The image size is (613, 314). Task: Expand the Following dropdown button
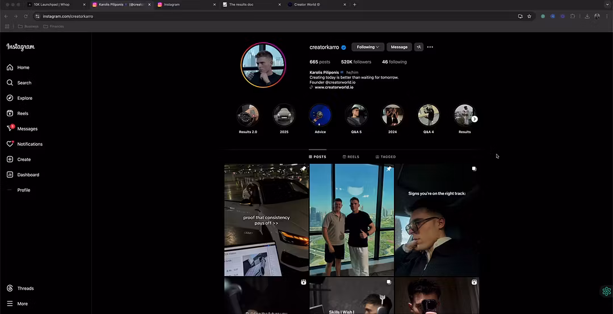368,47
